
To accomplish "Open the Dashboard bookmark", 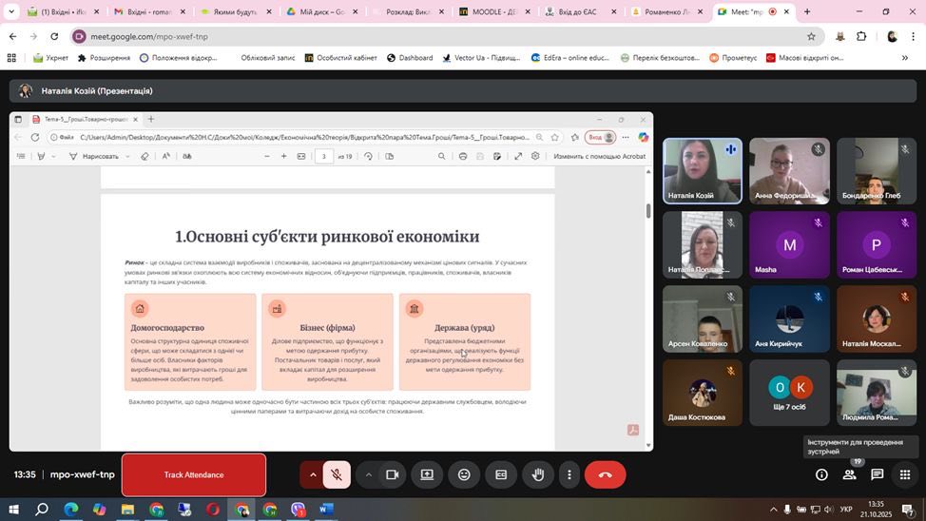I will pyautogui.click(x=410, y=58).
